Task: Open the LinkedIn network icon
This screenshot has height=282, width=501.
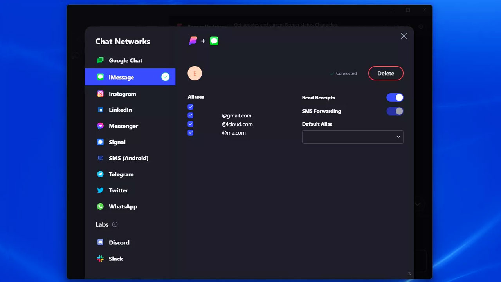Action: [x=101, y=110]
